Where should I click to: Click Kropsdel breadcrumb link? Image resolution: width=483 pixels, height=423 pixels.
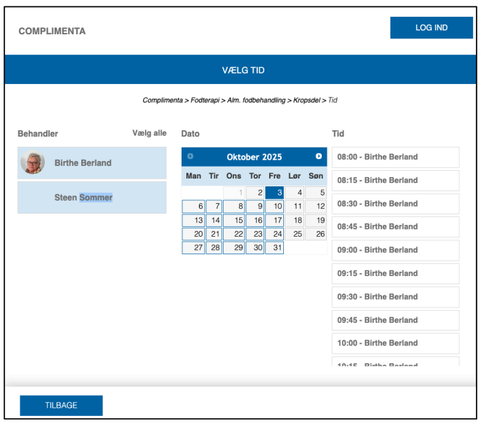pyautogui.click(x=306, y=100)
